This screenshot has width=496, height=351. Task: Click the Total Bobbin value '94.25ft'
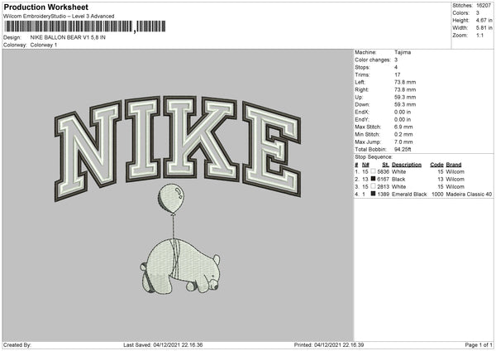403,150
